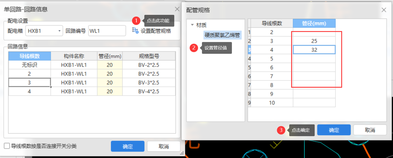Image resolution: width=393 pixels, height=158 pixels.
Task: Click the 回路编号 WL1 input field
Action: point(107,31)
